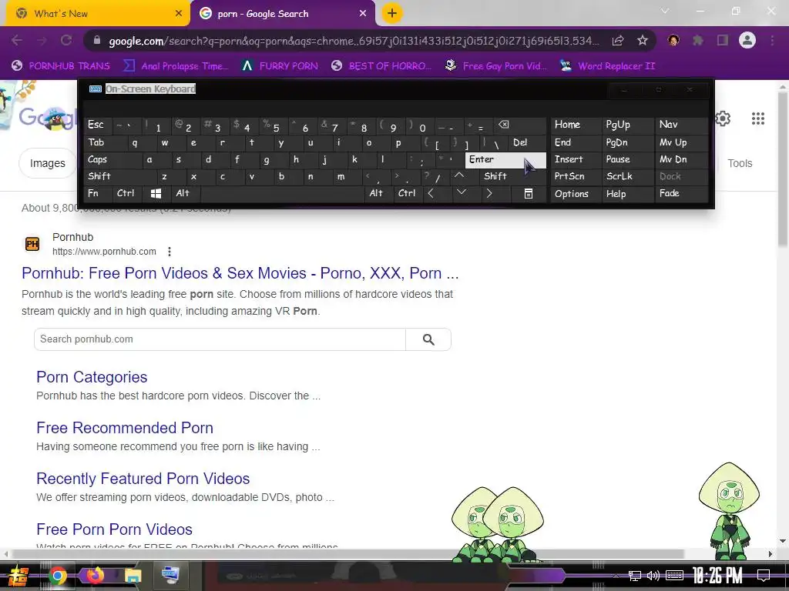Click the Enter key on On-Screen Keyboard
Image resolution: width=789 pixels, height=591 pixels.
coord(505,160)
